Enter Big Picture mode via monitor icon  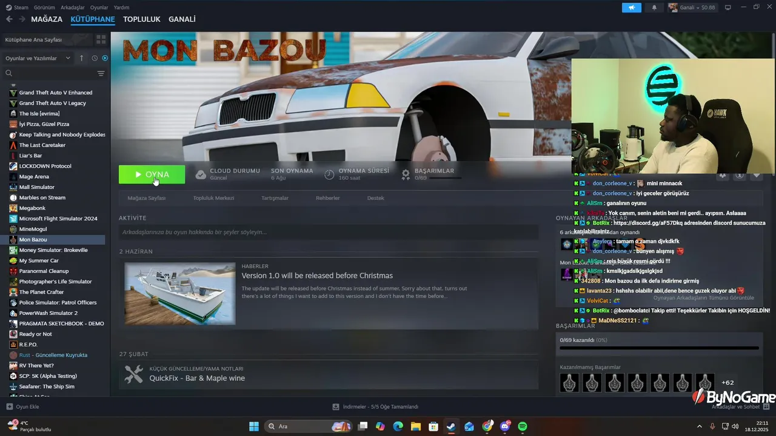click(x=728, y=8)
